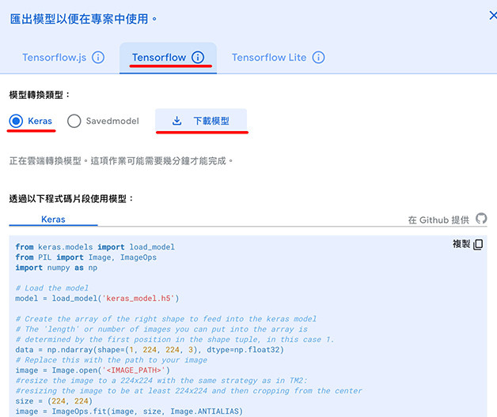This screenshot has height=417, width=497.
Task: Click the '# Replace this with the path' comment
Action: pos(112,360)
